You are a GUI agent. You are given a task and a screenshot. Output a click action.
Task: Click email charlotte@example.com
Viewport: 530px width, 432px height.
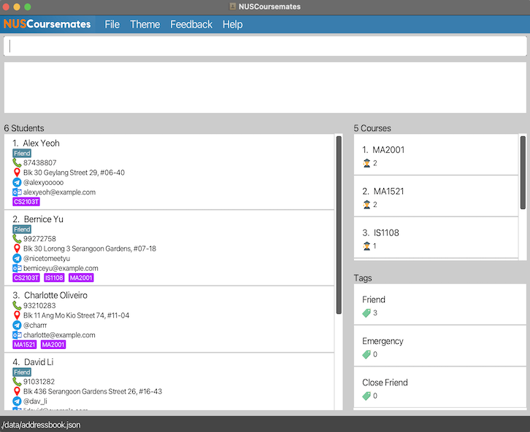point(59,335)
